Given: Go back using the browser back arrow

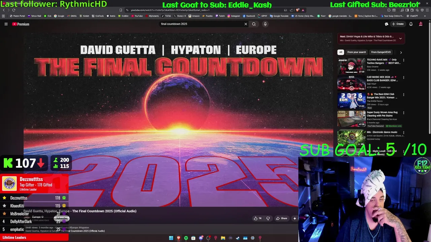Looking at the screenshot, I should [x=4, y=10].
